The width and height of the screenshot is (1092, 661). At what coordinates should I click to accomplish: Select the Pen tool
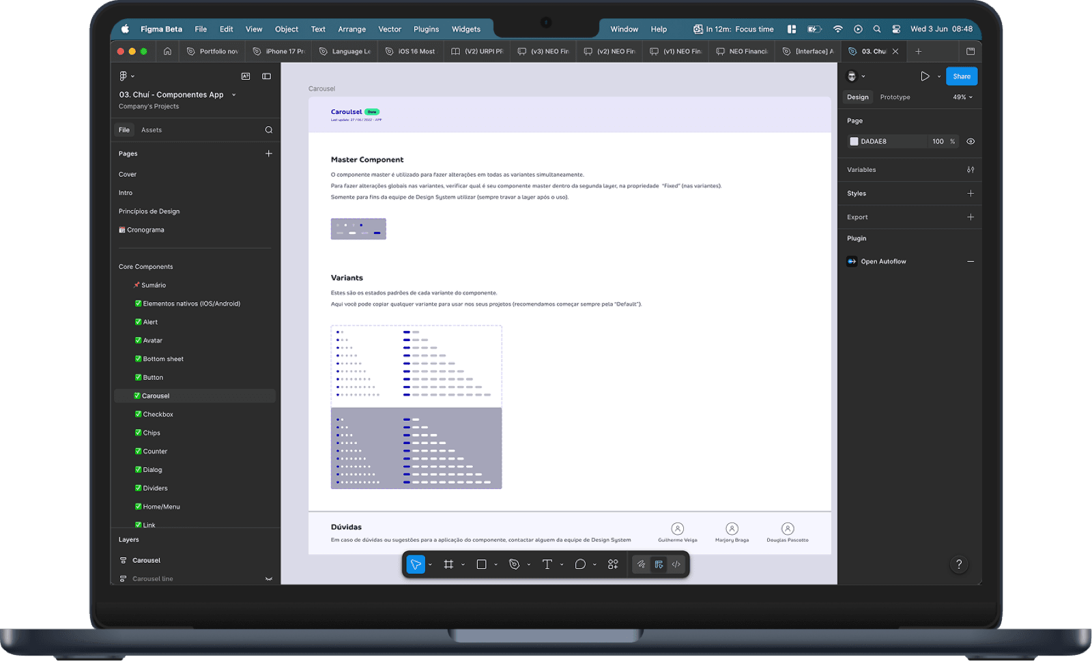[515, 564]
